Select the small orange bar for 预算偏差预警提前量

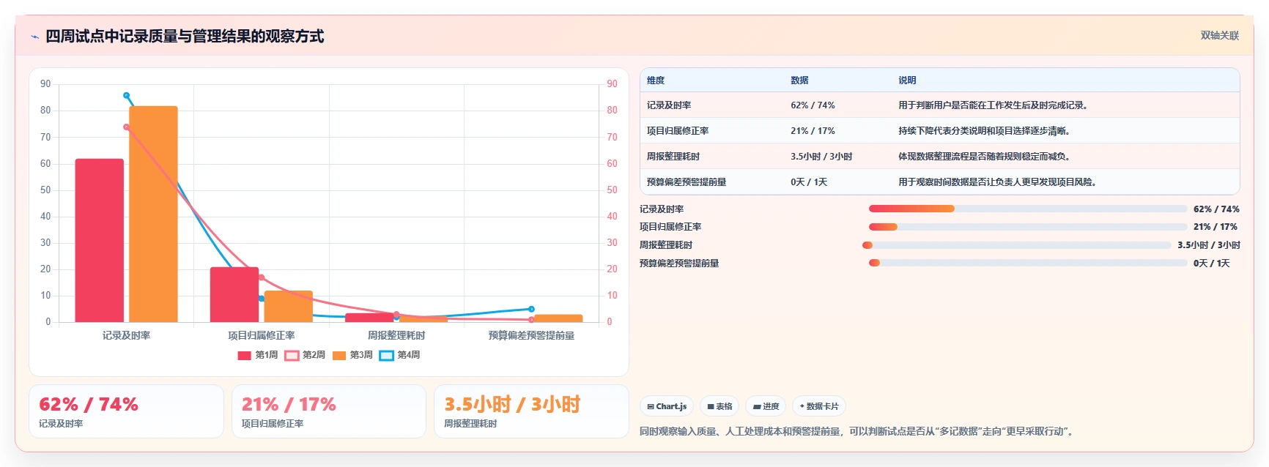pyautogui.click(x=558, y=318)
